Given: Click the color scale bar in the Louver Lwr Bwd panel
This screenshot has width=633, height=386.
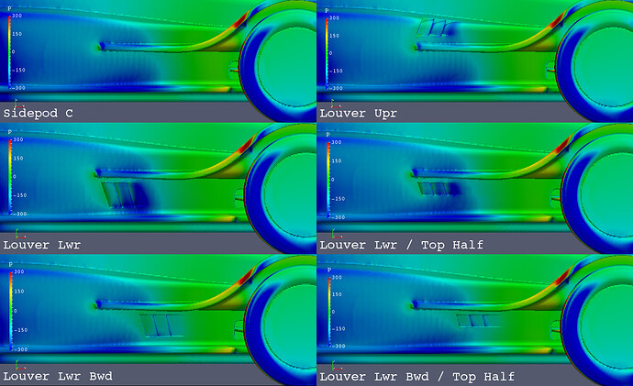Looking at the screenshot, I should [10, 310].
